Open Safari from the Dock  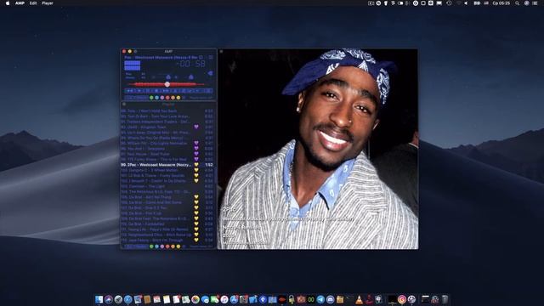click(x=128, y=299)
